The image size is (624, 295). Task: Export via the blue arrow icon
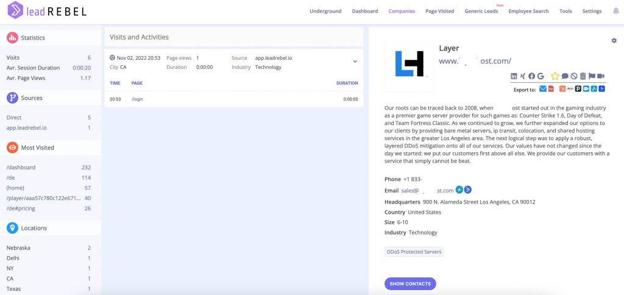[601, 89]
